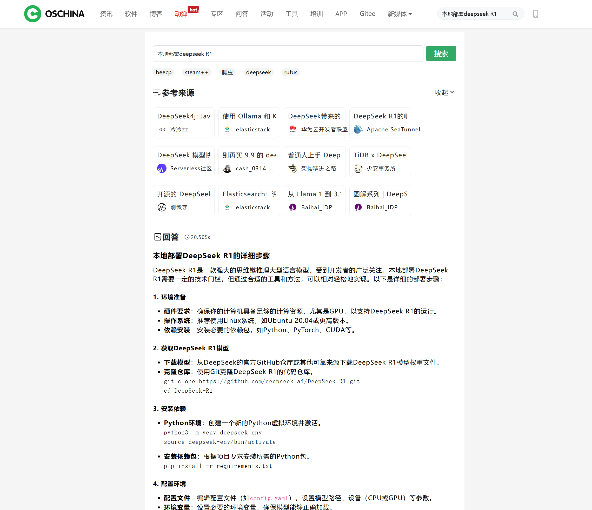Click the source deepseek-env/bin/activate line
This screenshot has width=592, height=510.
coord(220,442)
